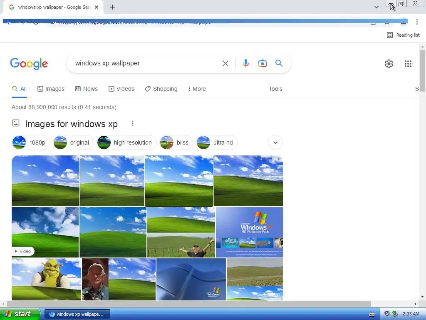The width and height of the screenshot is (426, 320).
Task: Open the on-screen keyboard tray icon
Action: pyautogui.click(x=372, y=314)
